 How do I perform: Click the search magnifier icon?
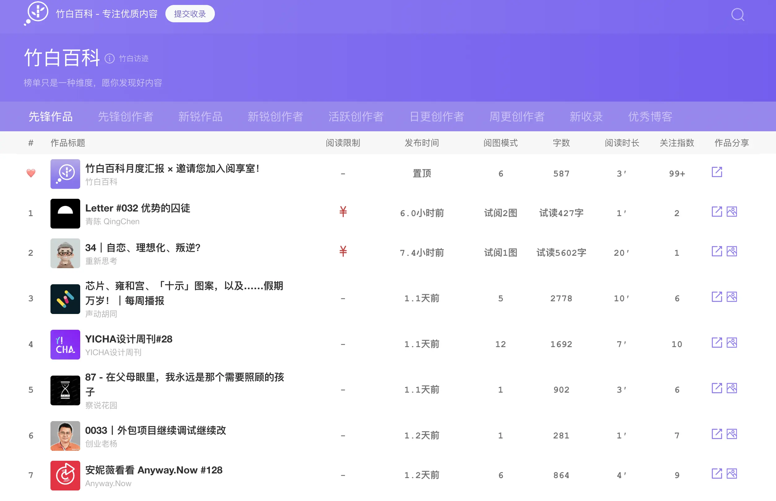tap(737, 15)
